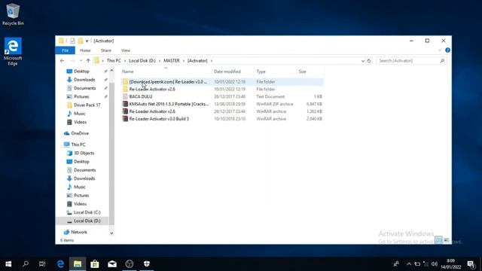482x271 pixels.
Task: Go up one folder level
Action: 88,61
